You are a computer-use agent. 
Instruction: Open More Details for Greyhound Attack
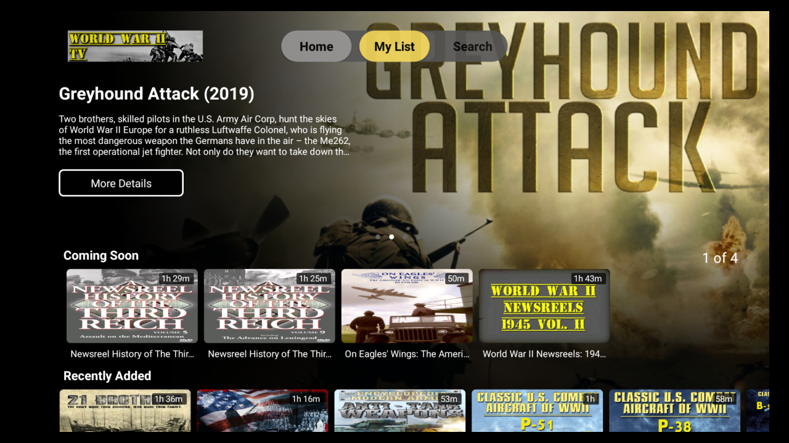click(121, 183)
